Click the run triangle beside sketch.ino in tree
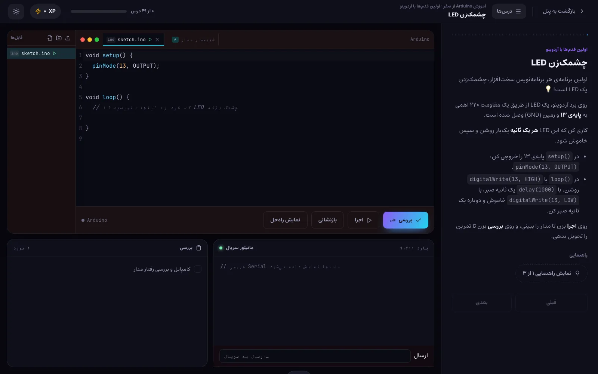598x374 pixels. (55, 53)
